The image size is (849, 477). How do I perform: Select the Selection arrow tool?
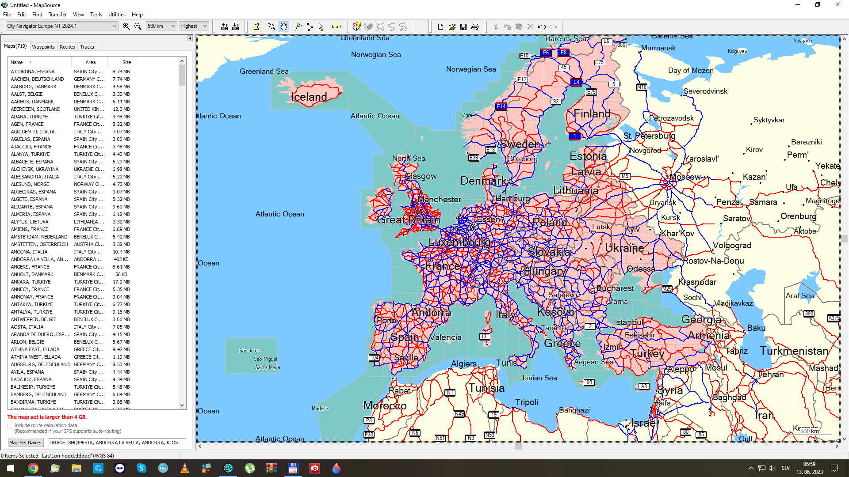click(321, 26)
